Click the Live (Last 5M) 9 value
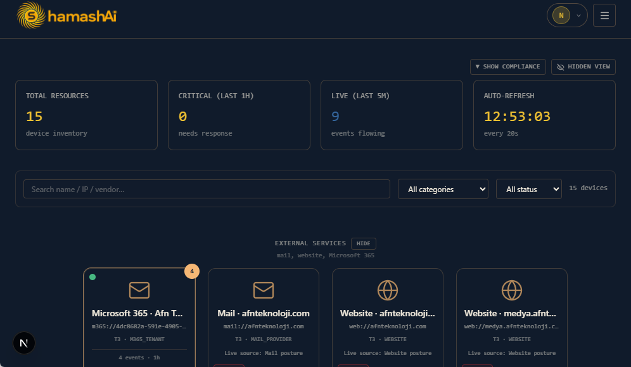Screen dimensions: 631x367 click(x=335, y=117)
